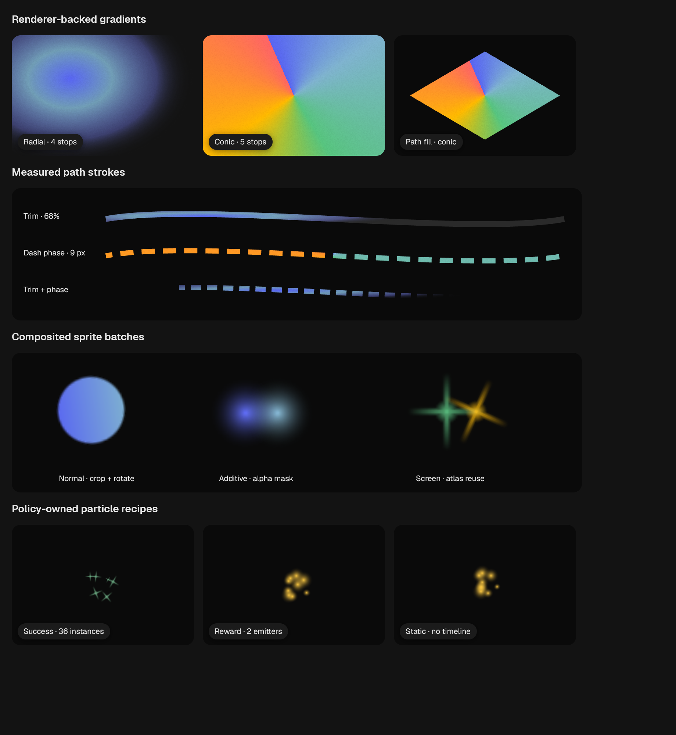Viewport: 676px width, 735px height.
Task: Click the 'Renderer-backed gradients' heading
Action: 79,19
